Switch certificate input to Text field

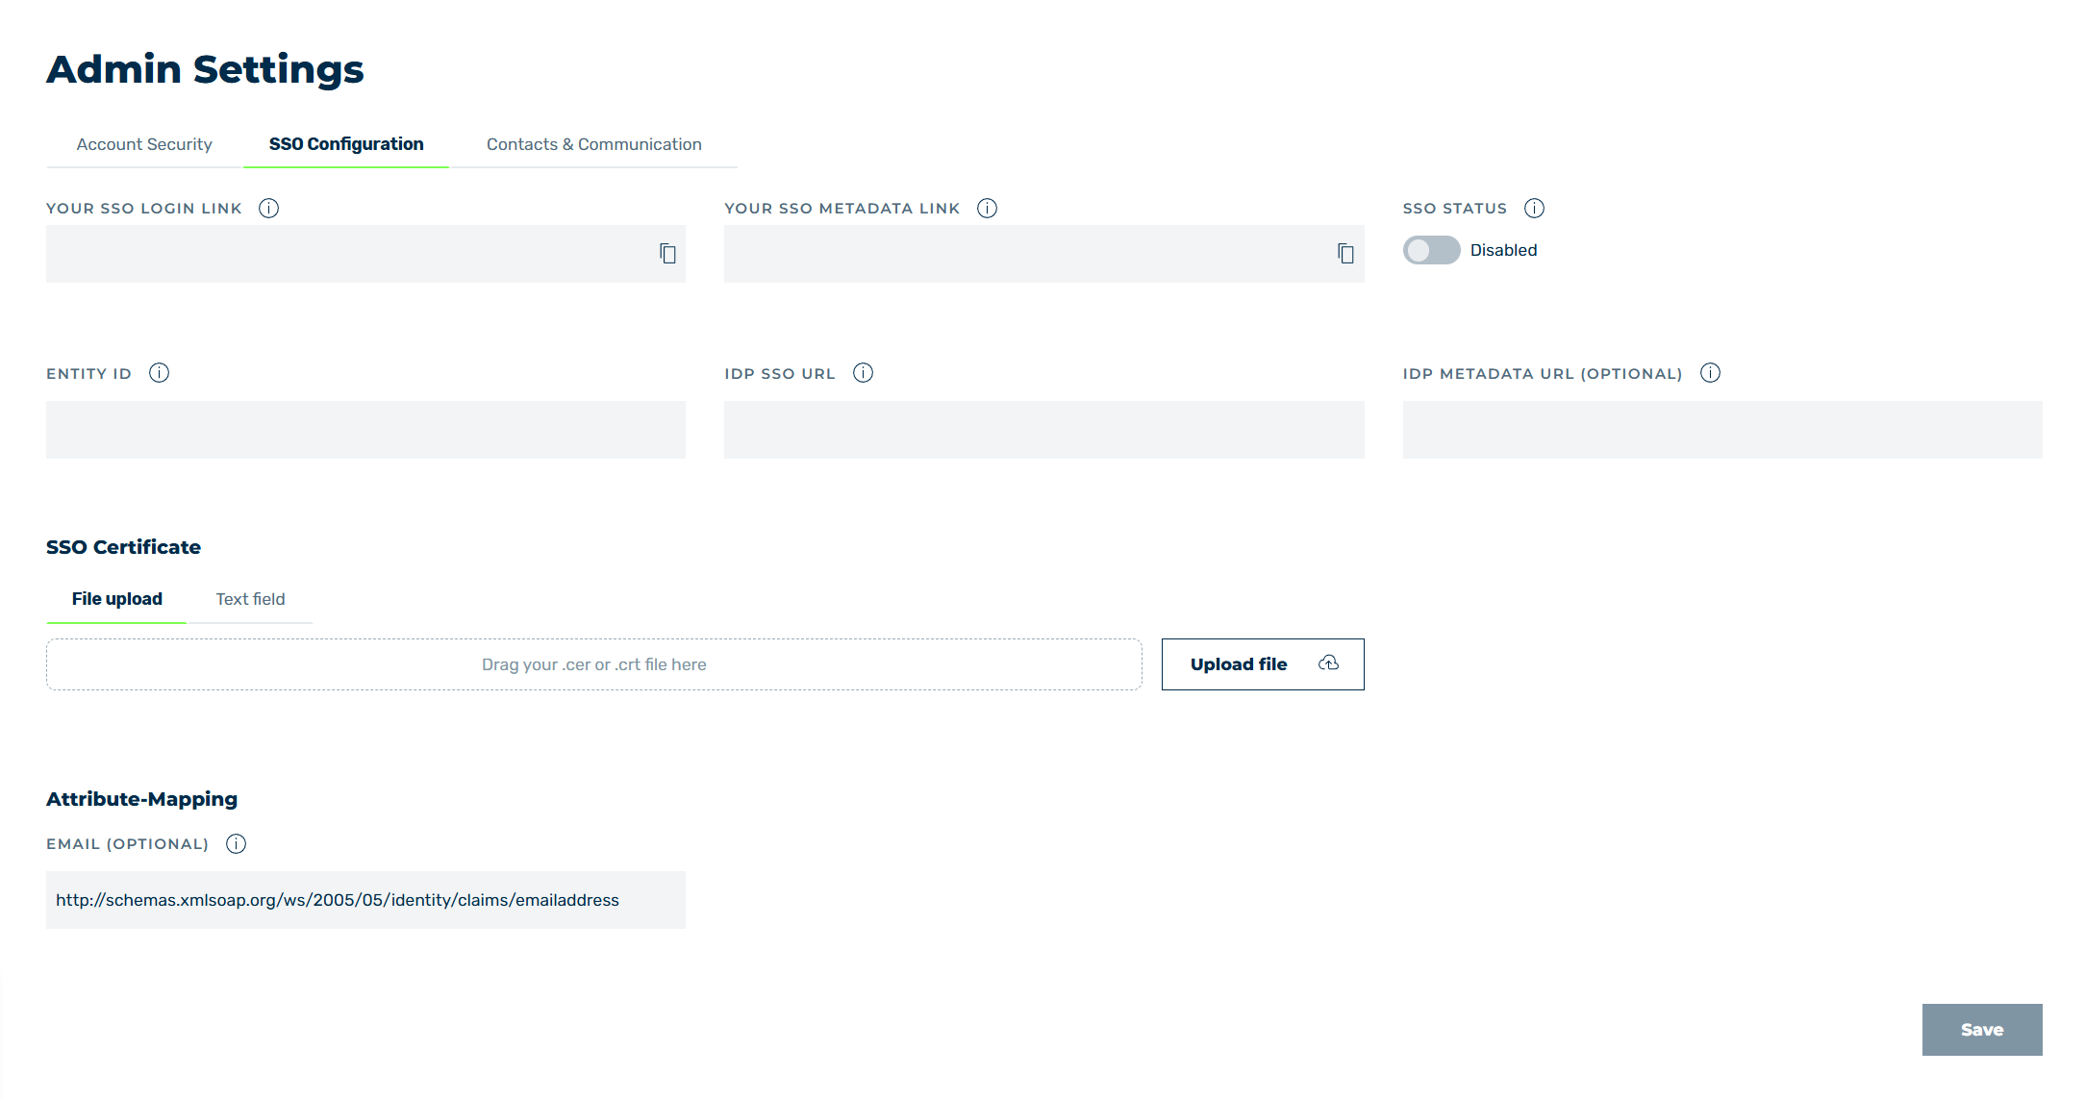coord(250,599)
